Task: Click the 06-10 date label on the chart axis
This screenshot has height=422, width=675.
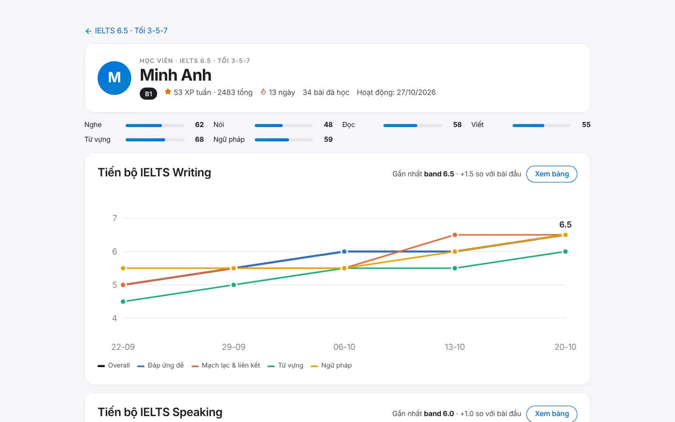Action: tap(344, 347)
